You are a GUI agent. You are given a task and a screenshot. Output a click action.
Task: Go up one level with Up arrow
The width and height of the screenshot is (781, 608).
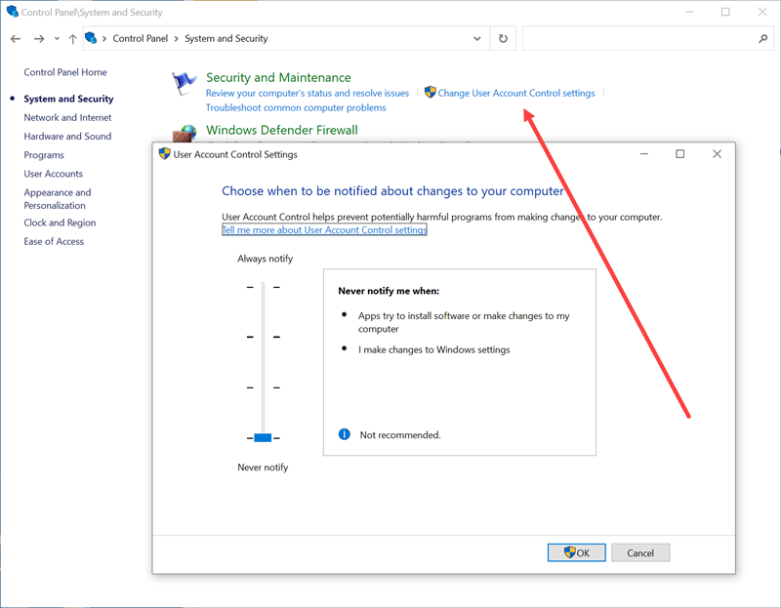click(x=72, y=38)
